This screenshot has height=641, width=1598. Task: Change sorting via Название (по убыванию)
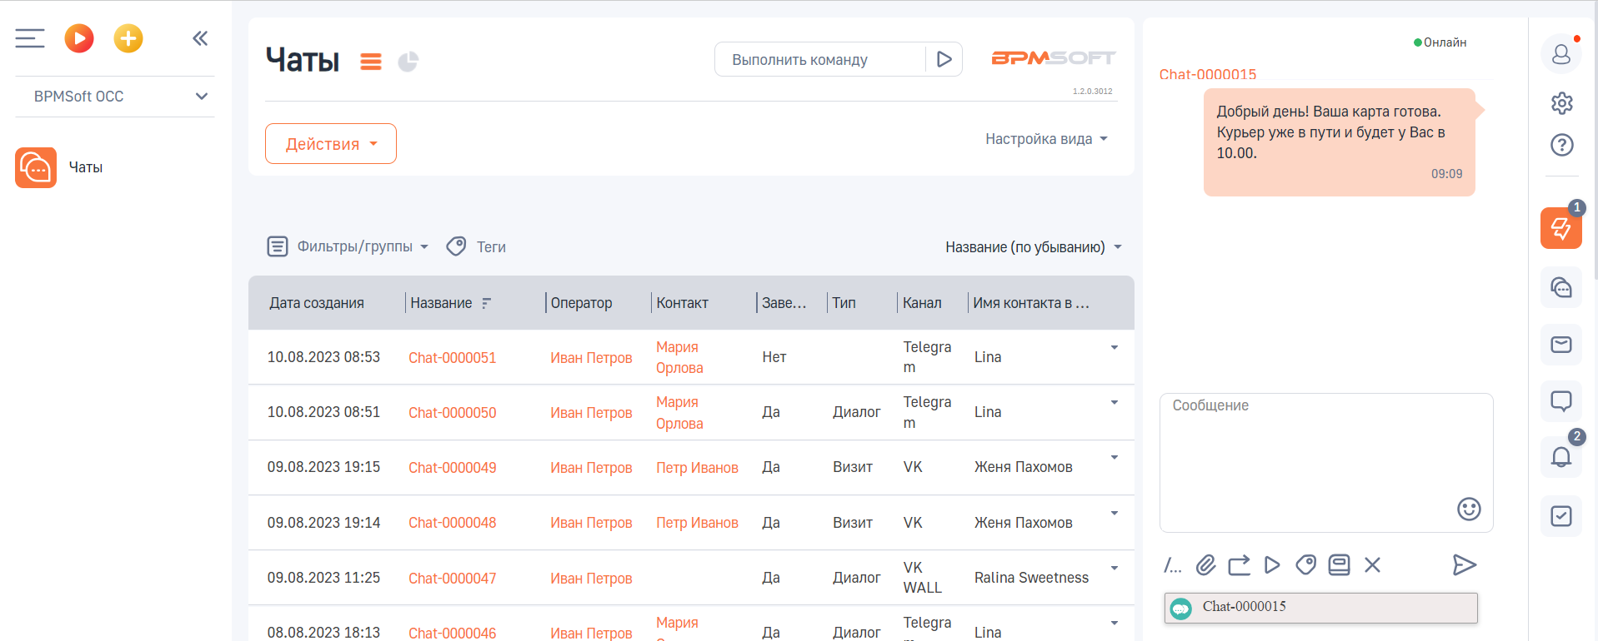[1034, 247]
